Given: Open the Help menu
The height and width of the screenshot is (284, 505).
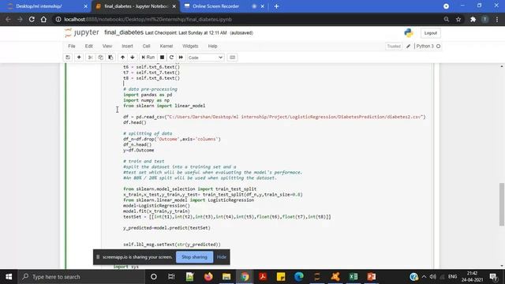Looking at the screenshot, I should (212, 46).
